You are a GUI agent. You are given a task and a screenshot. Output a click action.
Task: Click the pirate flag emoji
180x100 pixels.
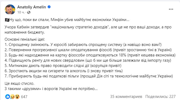(x=7, y=20)
